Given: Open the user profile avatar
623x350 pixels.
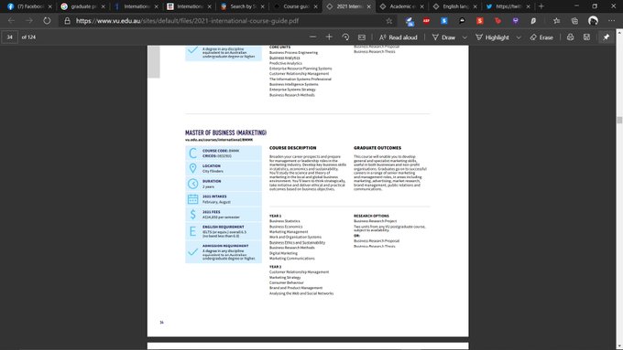Looking at the screenshot, I should (593, 21).
